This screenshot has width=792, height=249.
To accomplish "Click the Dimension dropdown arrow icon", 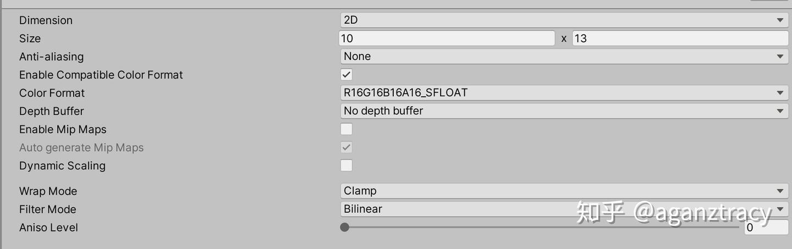I will tap(780, 20).
